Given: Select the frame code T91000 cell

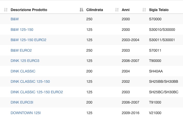Looking at the screenshot, I should [155, 102].
